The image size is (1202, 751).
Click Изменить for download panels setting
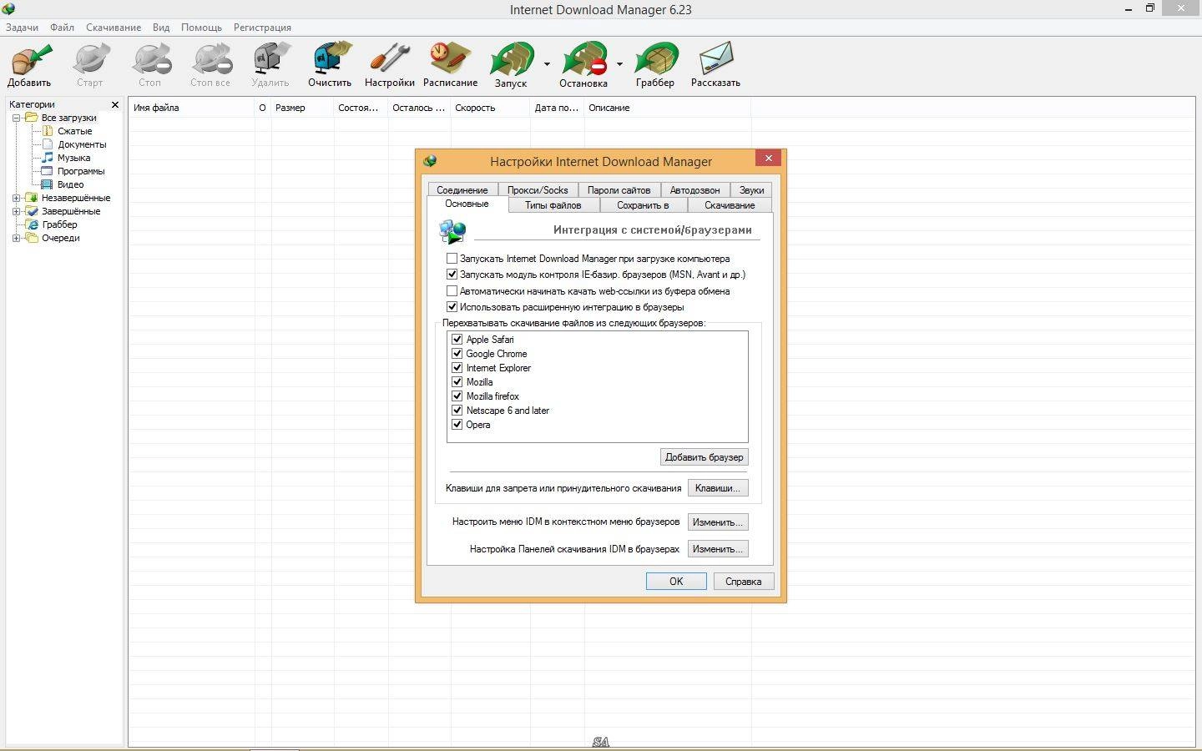(x=718, y=549)
